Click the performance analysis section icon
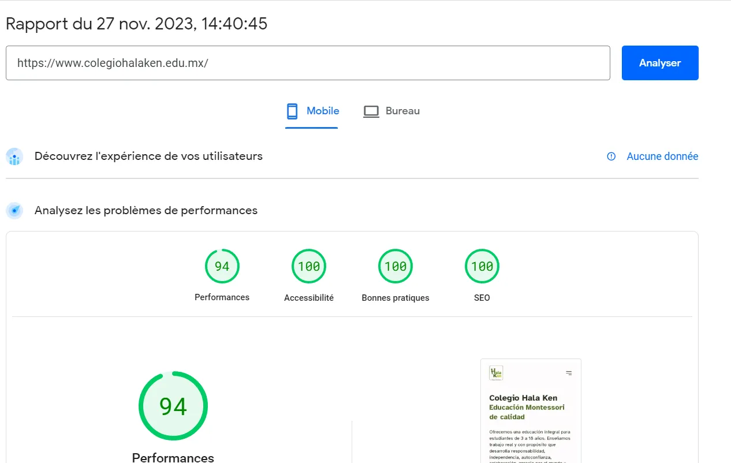 (x=14, y=211)
